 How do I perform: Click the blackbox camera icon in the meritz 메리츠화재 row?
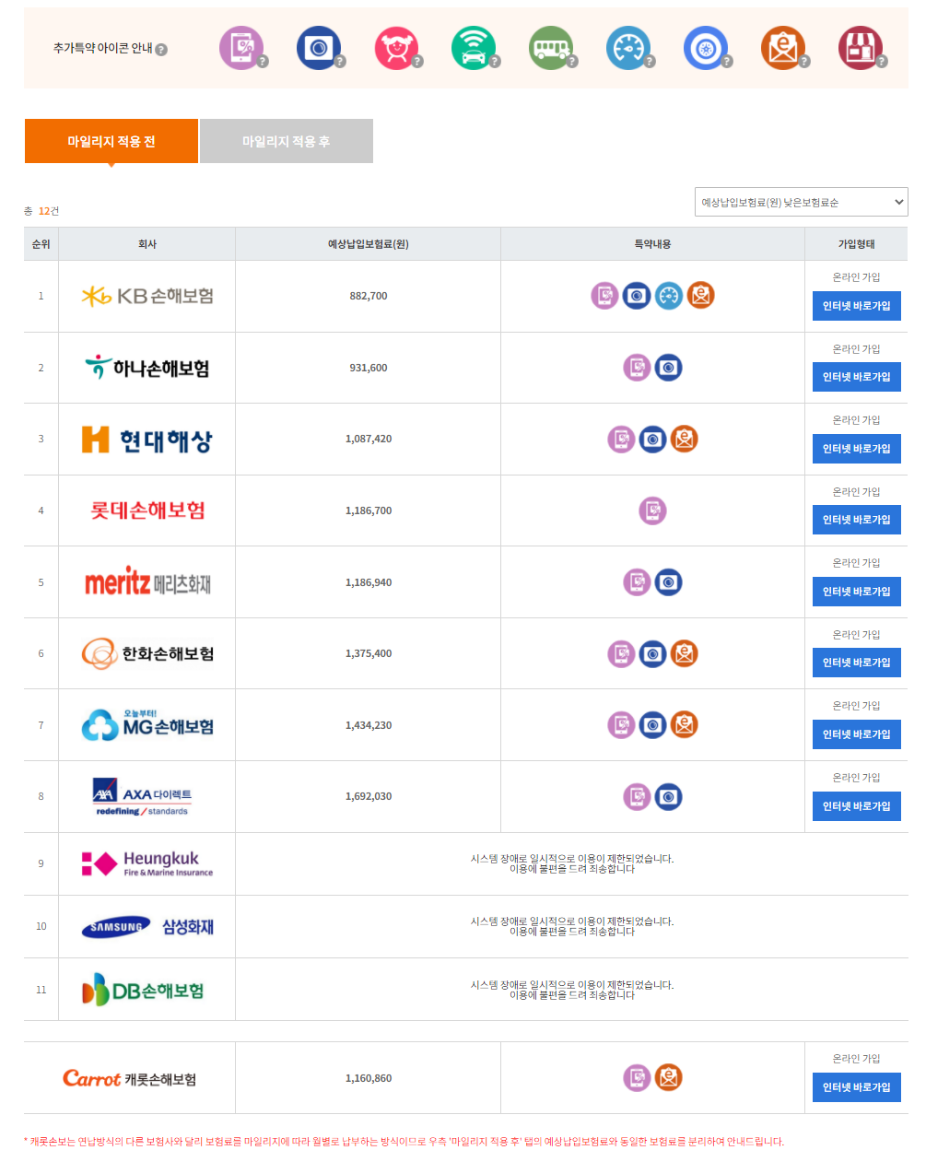tap(669, 582)
